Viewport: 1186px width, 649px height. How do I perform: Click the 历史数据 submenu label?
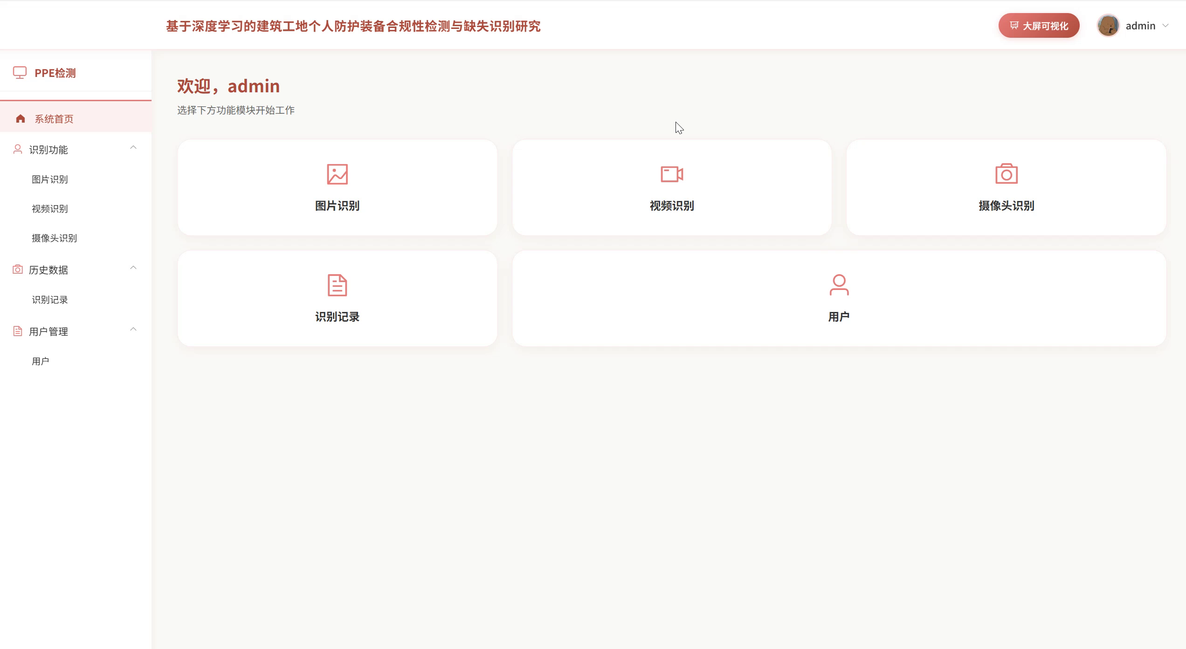[x=48, y=270]
